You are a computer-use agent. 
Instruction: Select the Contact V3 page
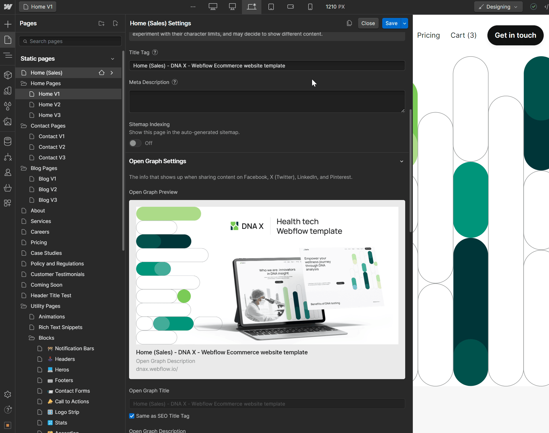68,158
